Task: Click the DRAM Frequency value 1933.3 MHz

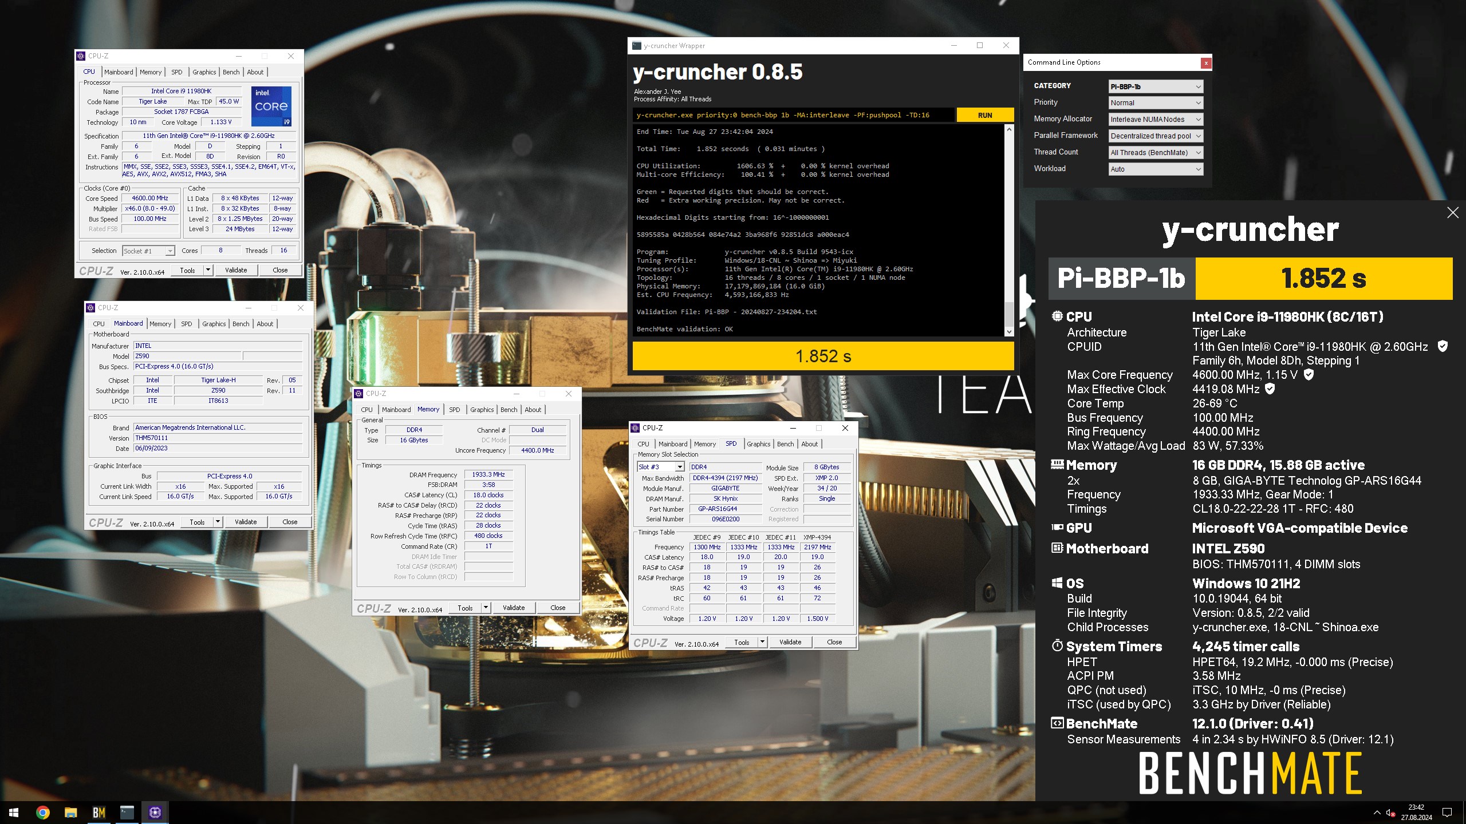Action: coord(488,475)
